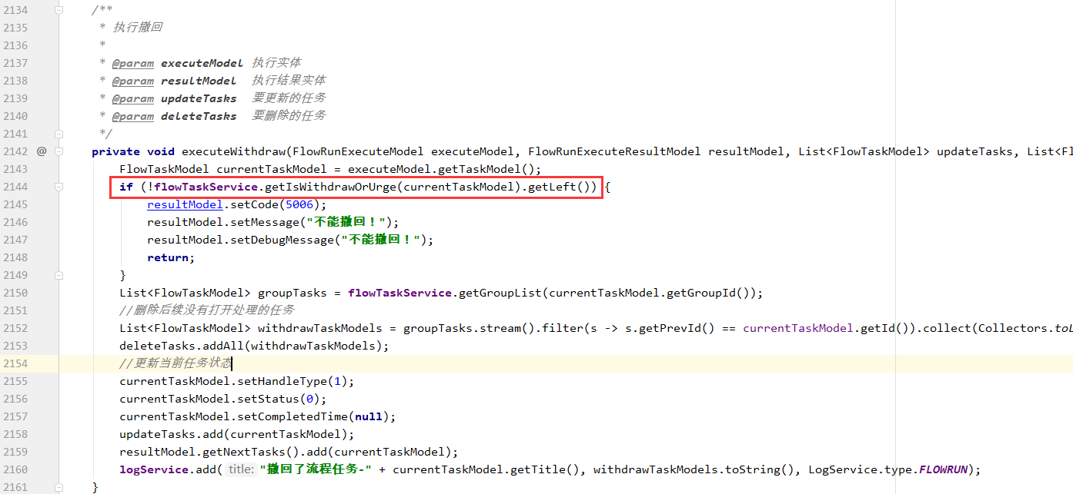Click the 'title:' parameter hint in logService.add
The image size is (1073, 494).
coord(241,469)
